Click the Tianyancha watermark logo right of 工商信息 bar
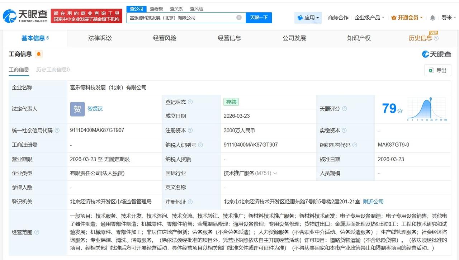 [437, 54]
